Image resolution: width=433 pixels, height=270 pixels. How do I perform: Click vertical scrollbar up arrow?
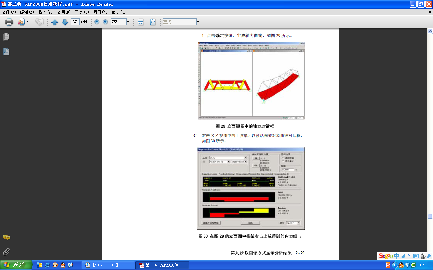430,31
